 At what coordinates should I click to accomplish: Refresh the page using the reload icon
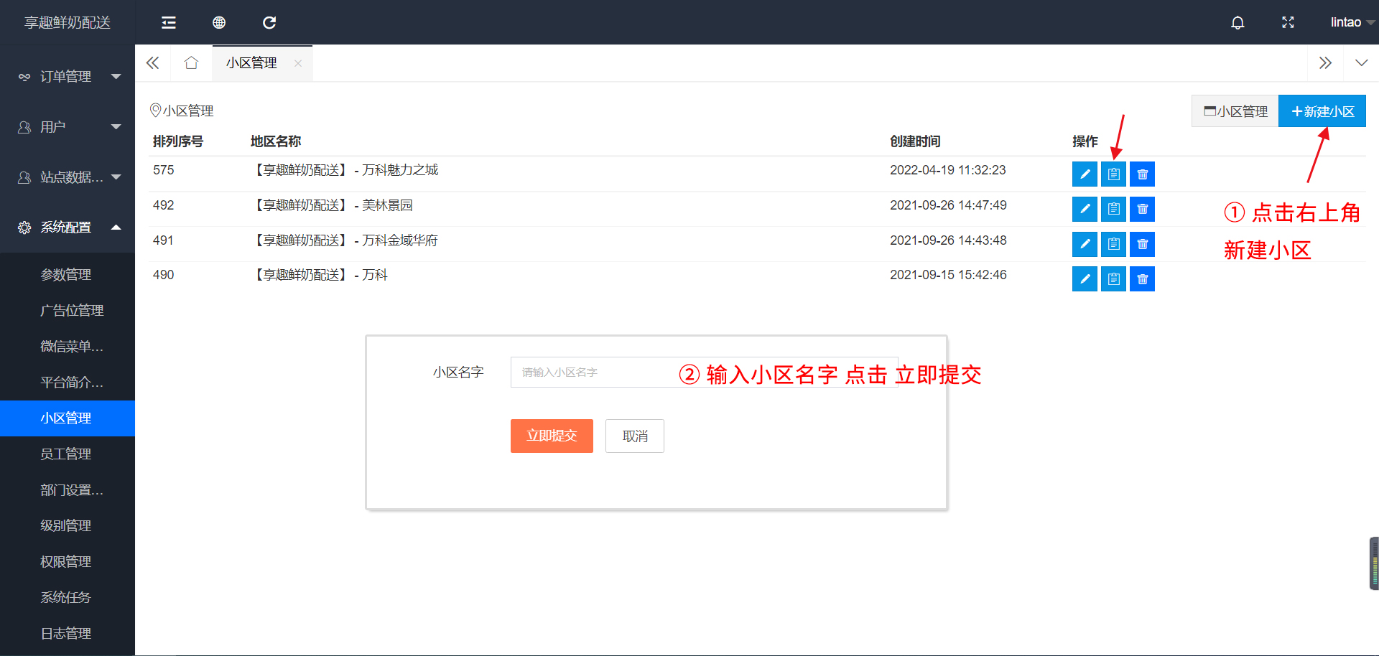(x=269, y=23)
